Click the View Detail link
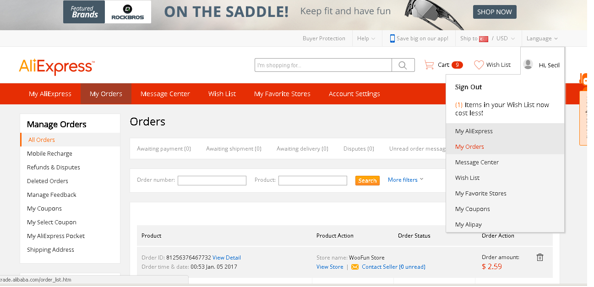This screenshot has height=287, width=594. 227,258
